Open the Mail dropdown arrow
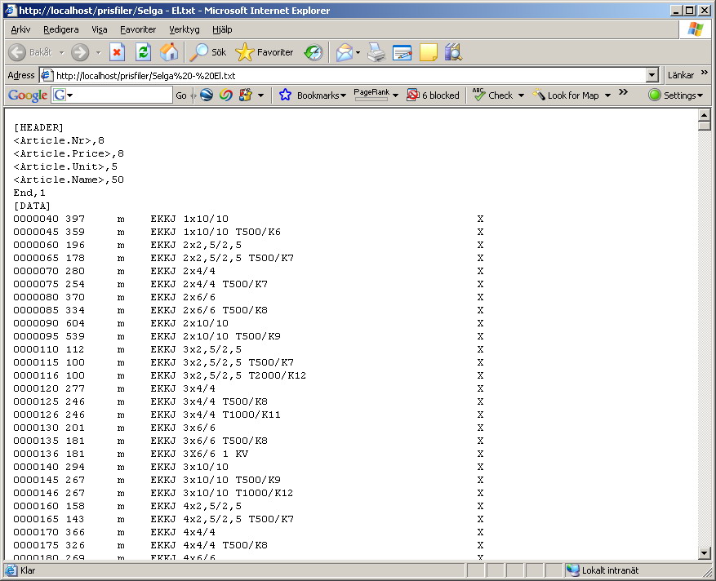Image resolution: width=716 pixels, height=581 pixels. pyautogui.click(x=358, y=52)
